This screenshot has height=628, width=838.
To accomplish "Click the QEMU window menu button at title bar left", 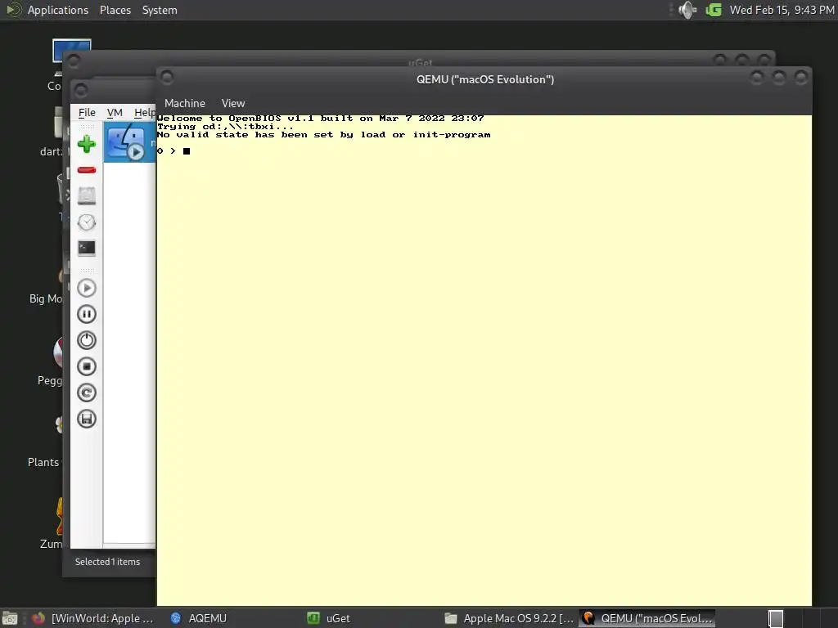I will coord(167,78).
